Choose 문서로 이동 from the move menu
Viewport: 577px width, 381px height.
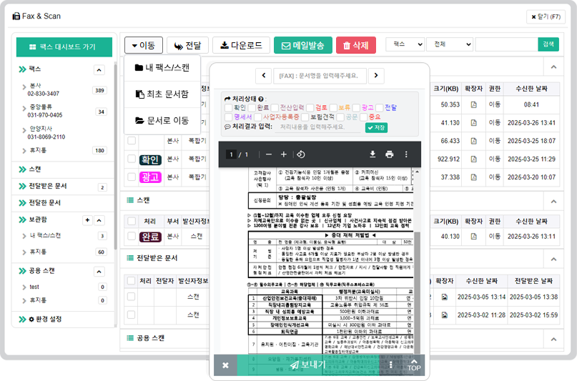coord(162,121)
